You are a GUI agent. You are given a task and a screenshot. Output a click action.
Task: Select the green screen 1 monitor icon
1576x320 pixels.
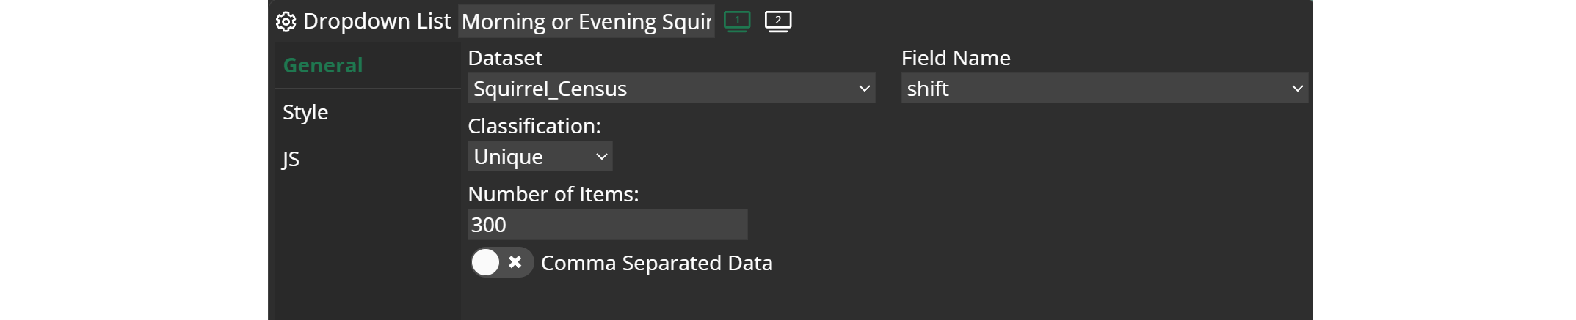click(737, 21)
